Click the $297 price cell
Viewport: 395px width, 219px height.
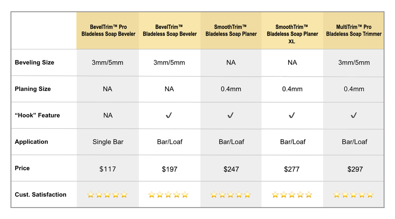355,169
